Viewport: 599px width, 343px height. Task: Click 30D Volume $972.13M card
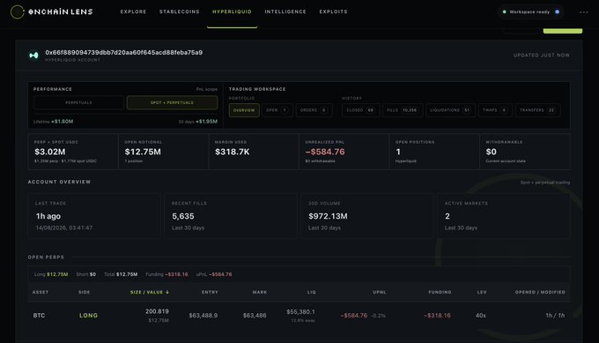[x=367, y=216]
